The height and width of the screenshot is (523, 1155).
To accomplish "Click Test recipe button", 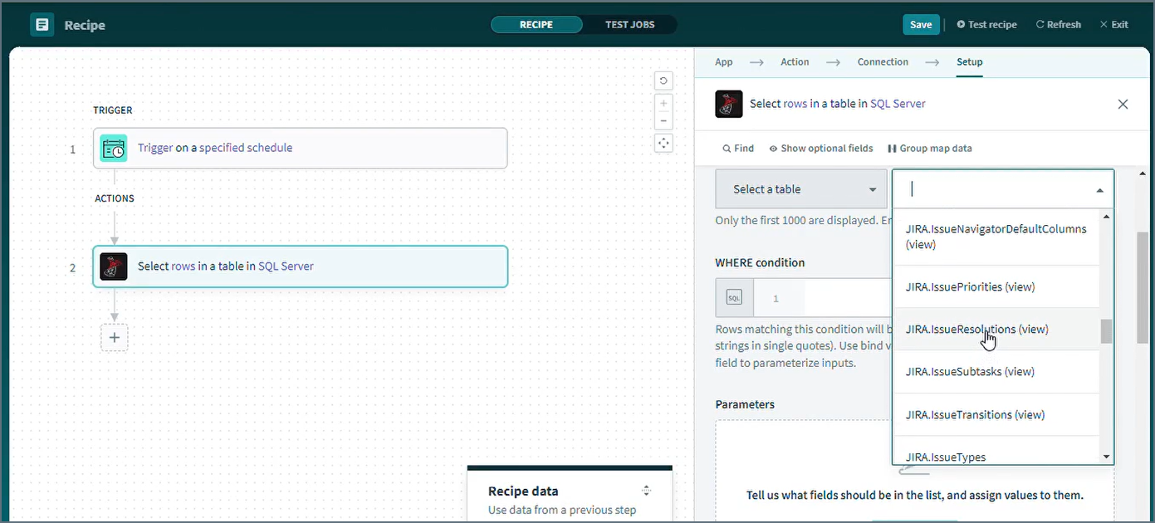I will point(986,25).
